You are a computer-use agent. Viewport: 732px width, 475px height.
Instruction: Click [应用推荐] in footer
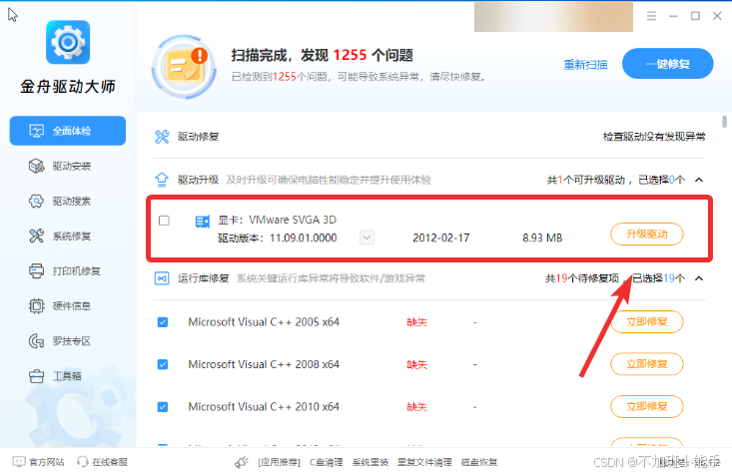click(x=280, y=462)
